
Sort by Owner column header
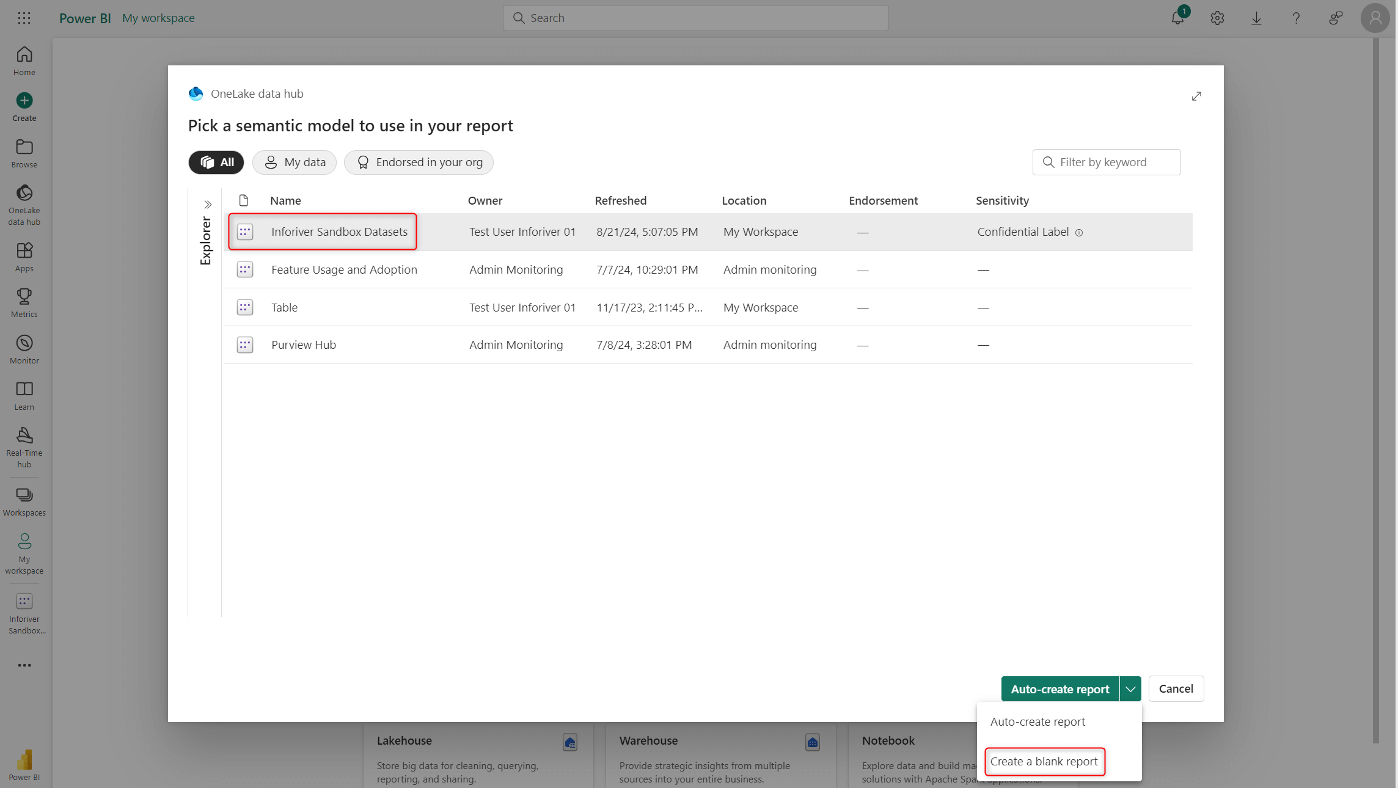[485, 200]
